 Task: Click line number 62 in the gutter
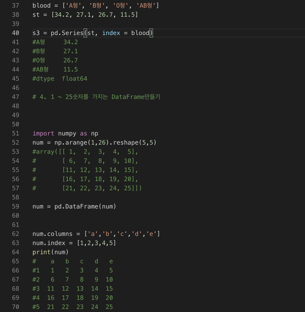(15, 234)
